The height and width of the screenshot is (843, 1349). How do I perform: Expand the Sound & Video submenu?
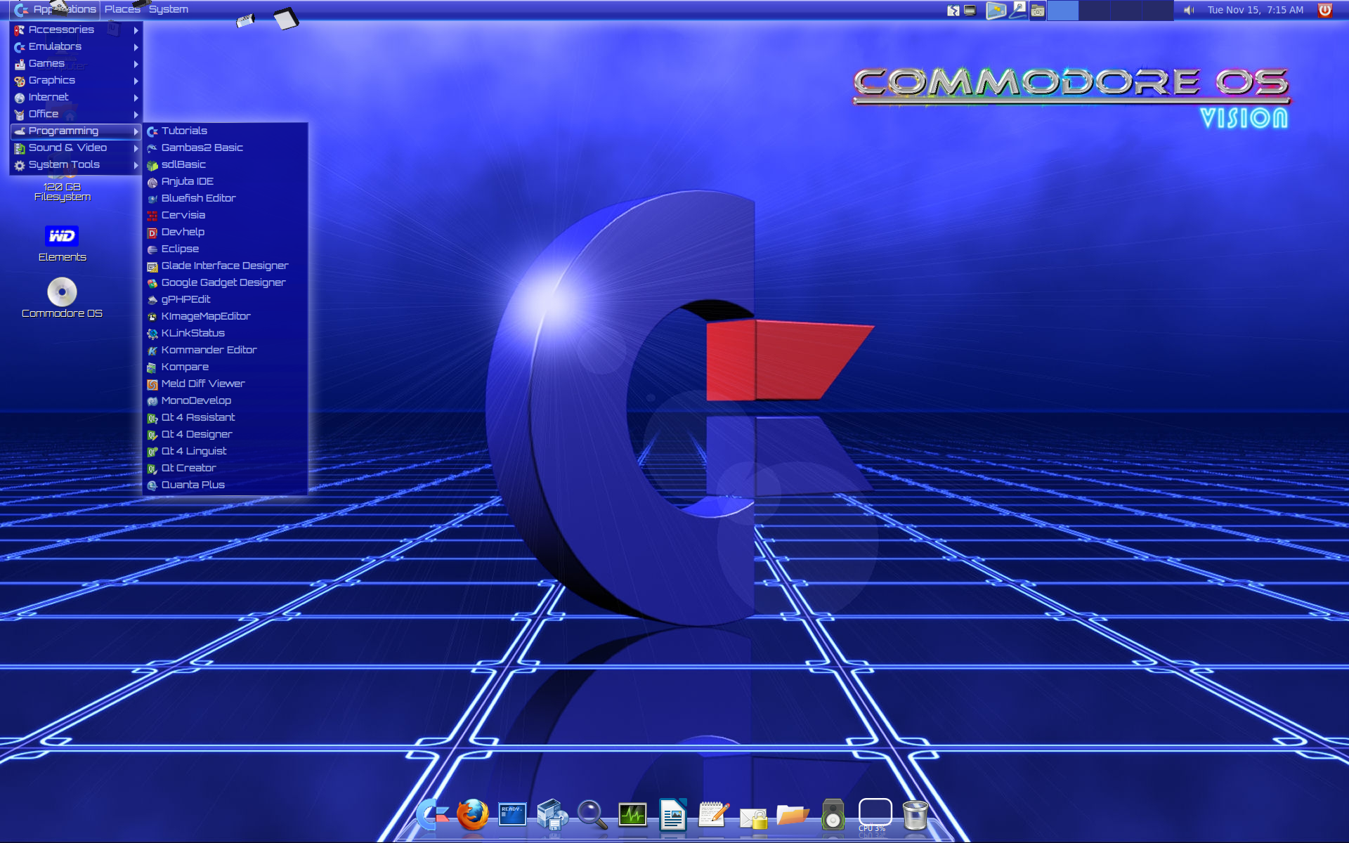pos(67,148)
